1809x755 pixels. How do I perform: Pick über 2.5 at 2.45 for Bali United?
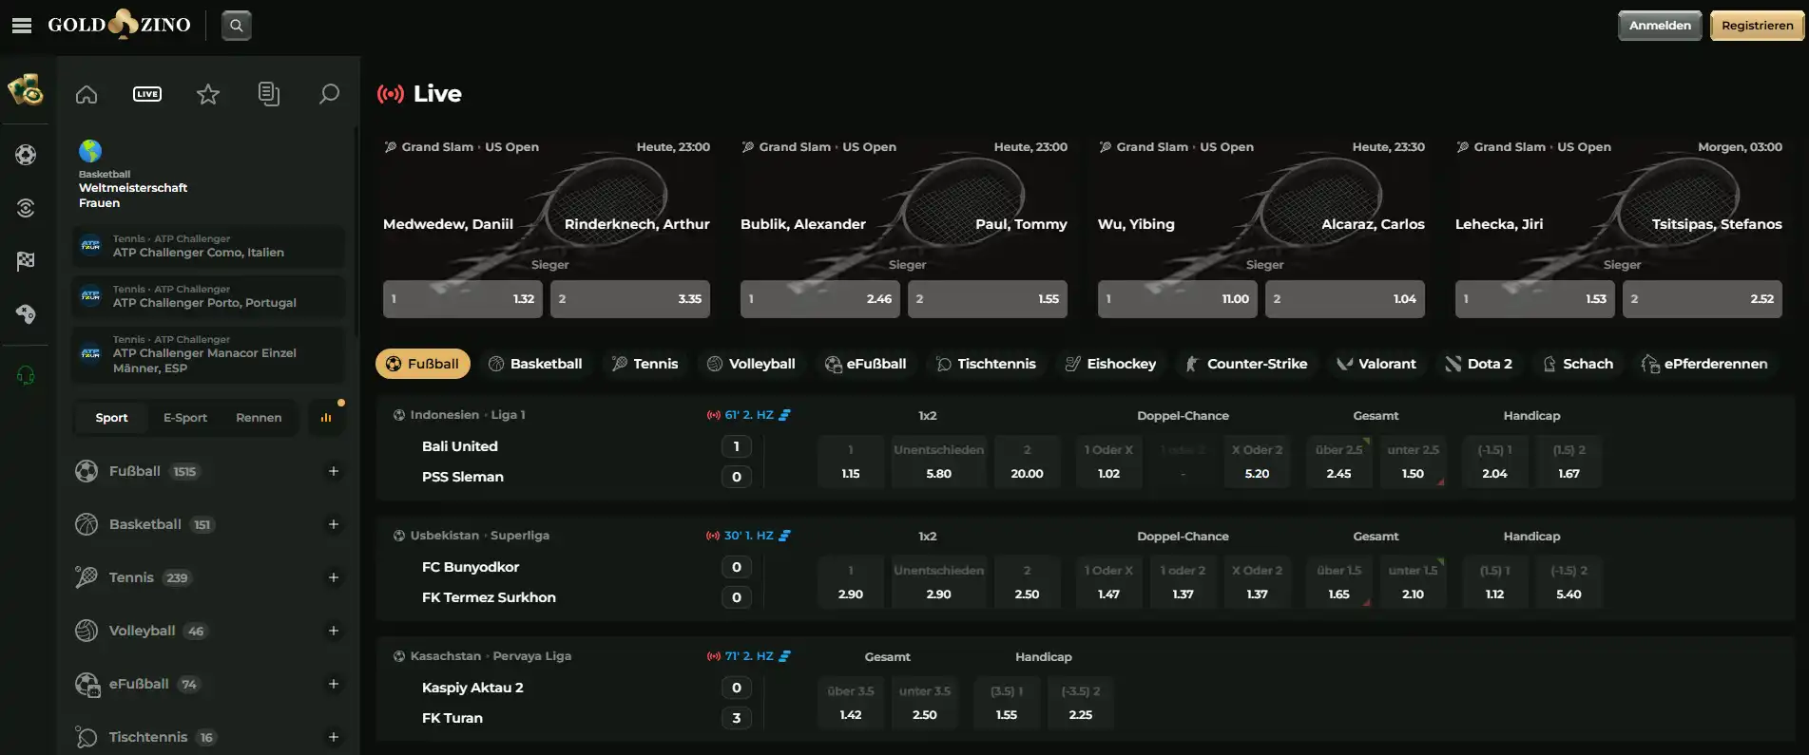pyautogui.click(x=1338, y=462)
